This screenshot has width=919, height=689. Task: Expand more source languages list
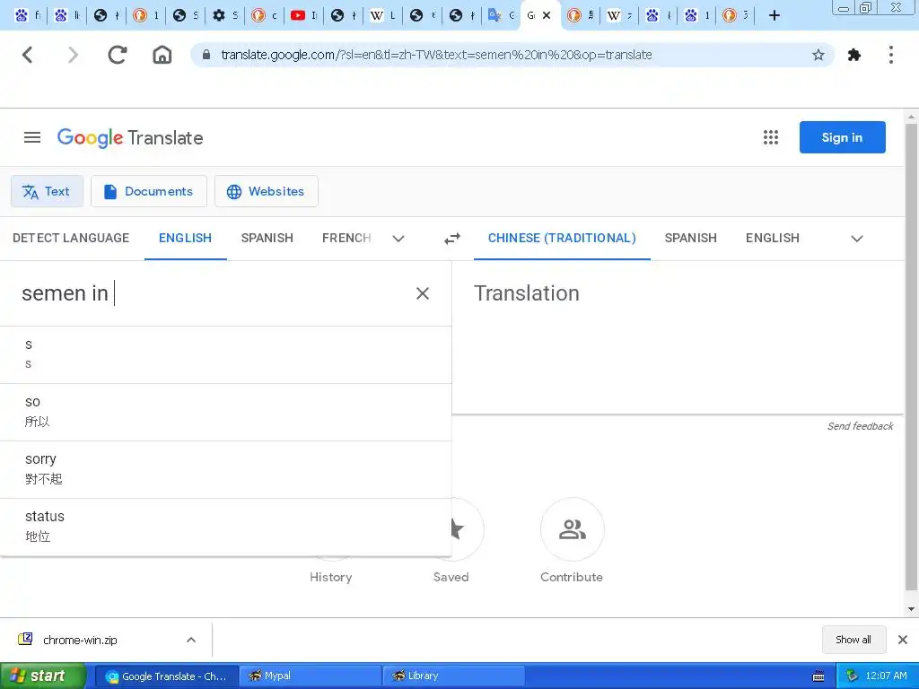coord(398,239)
